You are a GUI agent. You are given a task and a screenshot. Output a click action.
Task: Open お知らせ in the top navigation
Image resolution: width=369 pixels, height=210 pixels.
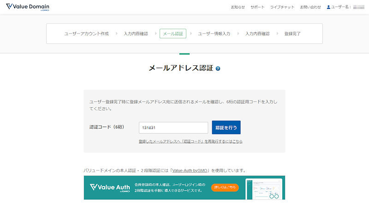[x=238, y=7]
